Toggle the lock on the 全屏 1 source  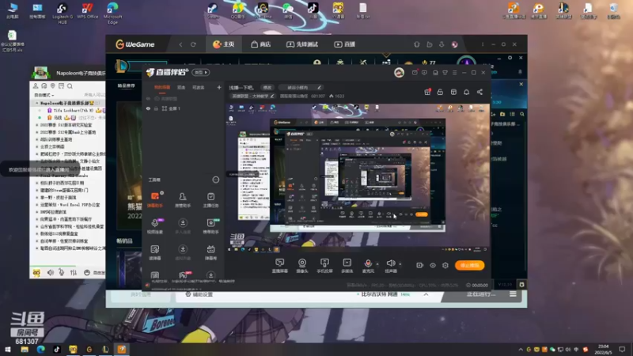156,108
